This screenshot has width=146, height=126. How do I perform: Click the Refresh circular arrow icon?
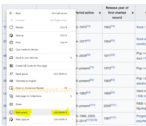pos(11,27)
